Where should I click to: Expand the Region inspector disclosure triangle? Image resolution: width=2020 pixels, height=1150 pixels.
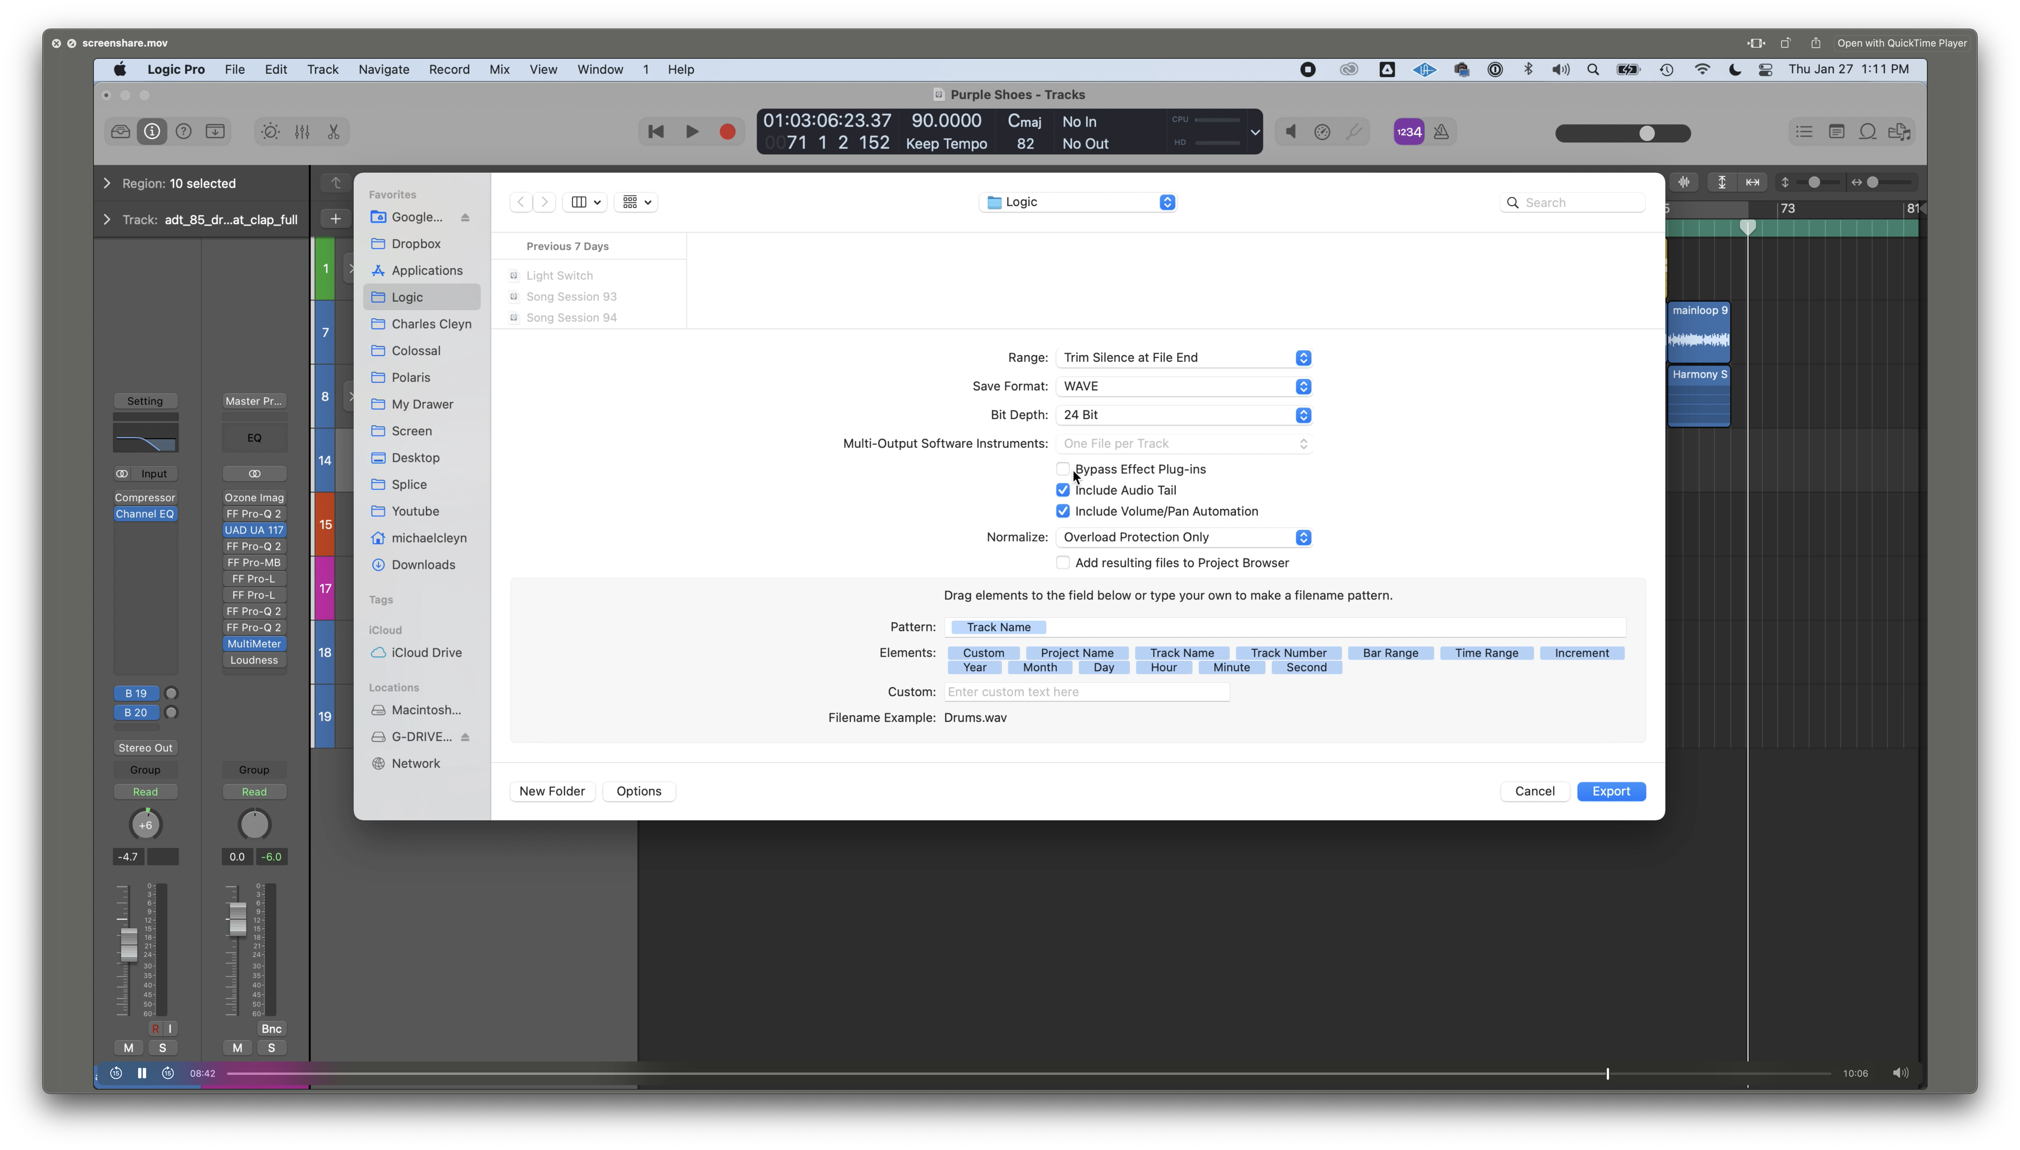click(106, 183)
